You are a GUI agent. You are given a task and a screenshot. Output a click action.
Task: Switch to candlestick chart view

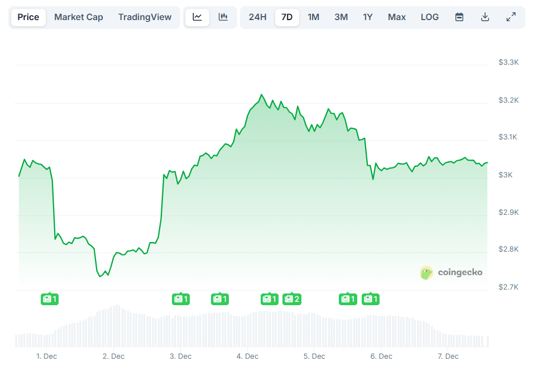click(223, 17)
